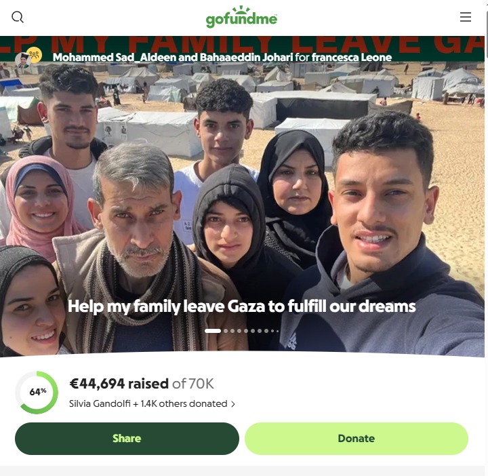Open the hamburger menu
This screenshot has width=488, height=476.
465,17
